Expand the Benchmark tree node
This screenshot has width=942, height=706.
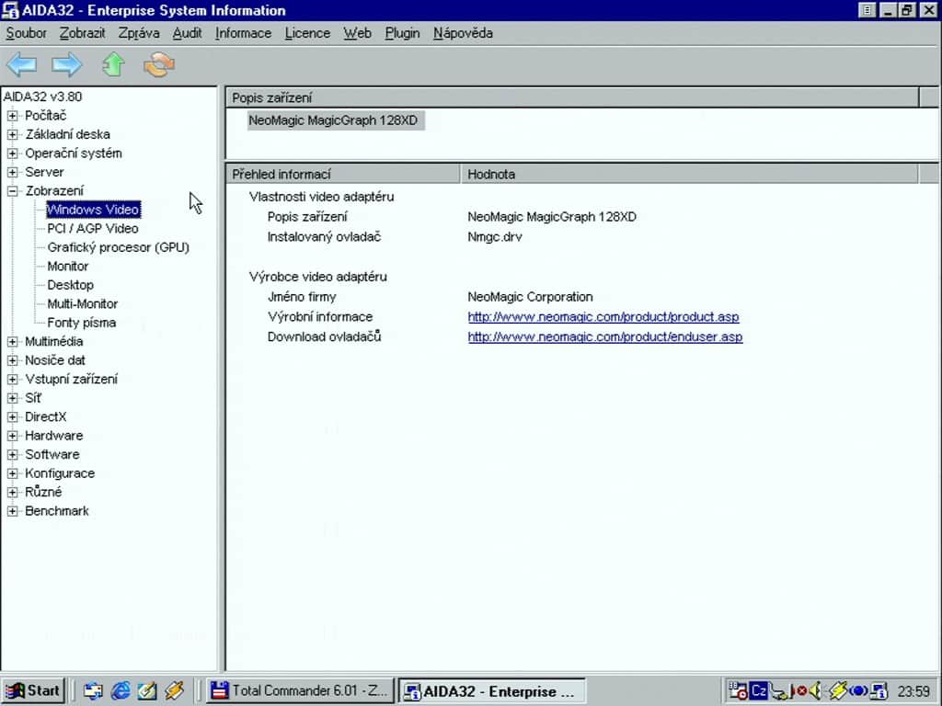12,511
